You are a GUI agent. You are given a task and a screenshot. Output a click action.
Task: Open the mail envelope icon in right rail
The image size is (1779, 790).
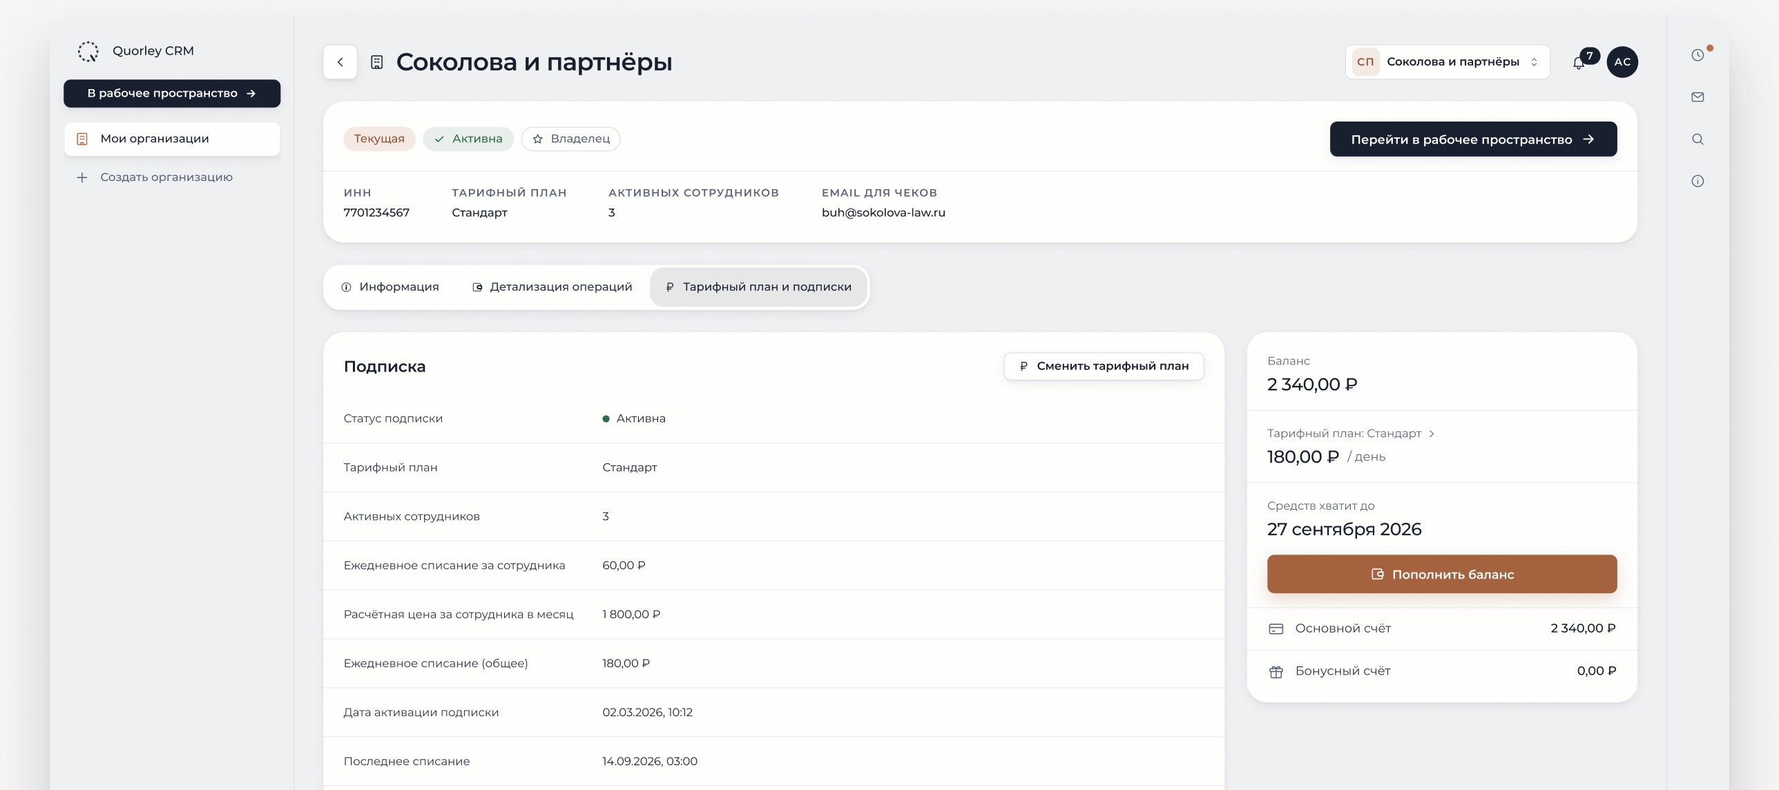click(1698, 97)
